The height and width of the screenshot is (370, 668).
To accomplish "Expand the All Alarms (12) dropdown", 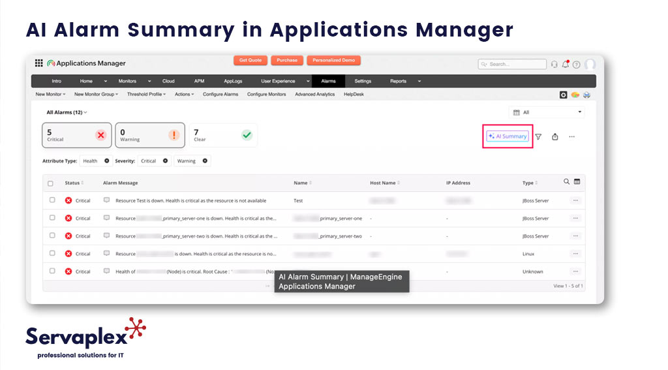I will click(67, 112).
